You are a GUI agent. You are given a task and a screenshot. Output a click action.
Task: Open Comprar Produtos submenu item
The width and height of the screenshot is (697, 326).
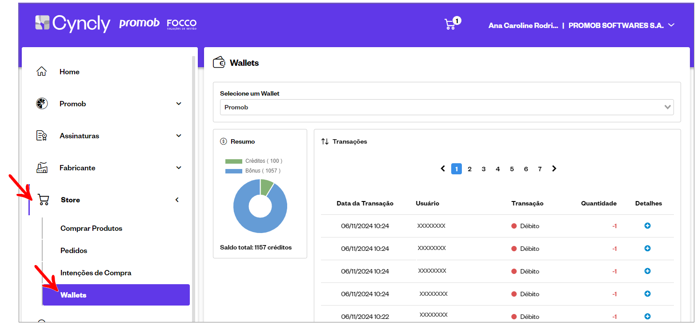(x=91, y=228)
